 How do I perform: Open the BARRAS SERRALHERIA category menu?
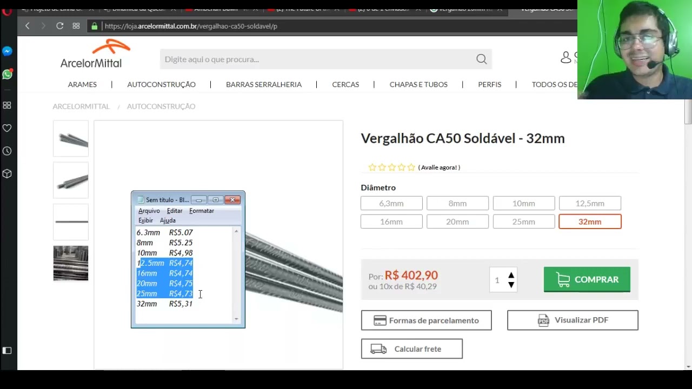(264, 84)
